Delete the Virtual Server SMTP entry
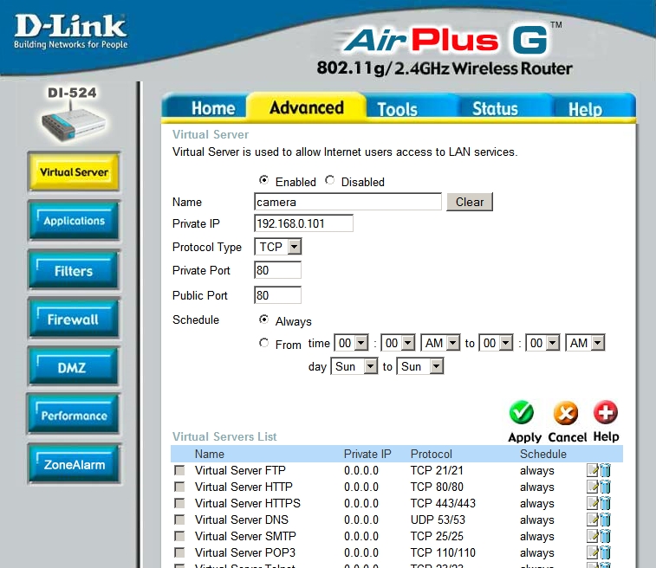Screen dimensions: 656x568 coord(605,537)
